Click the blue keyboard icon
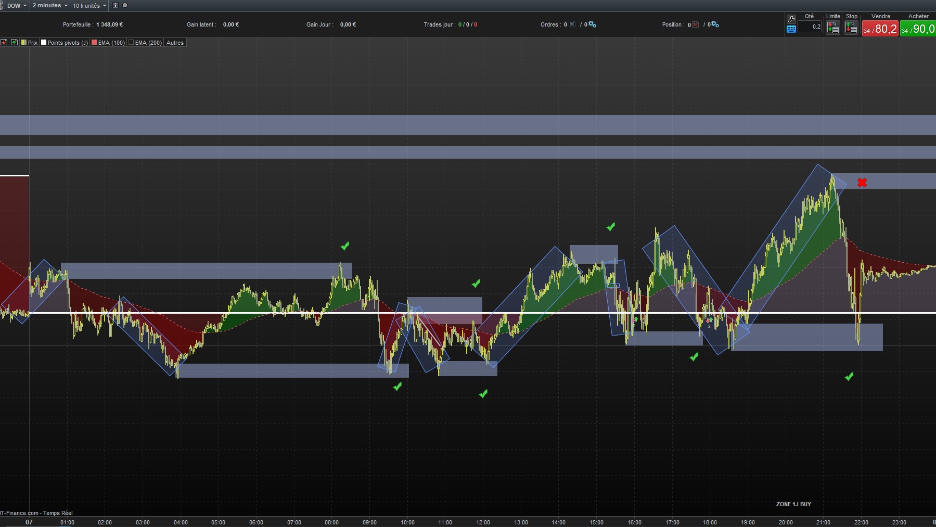This screenshot has height=527, width=936. point(791,29)
